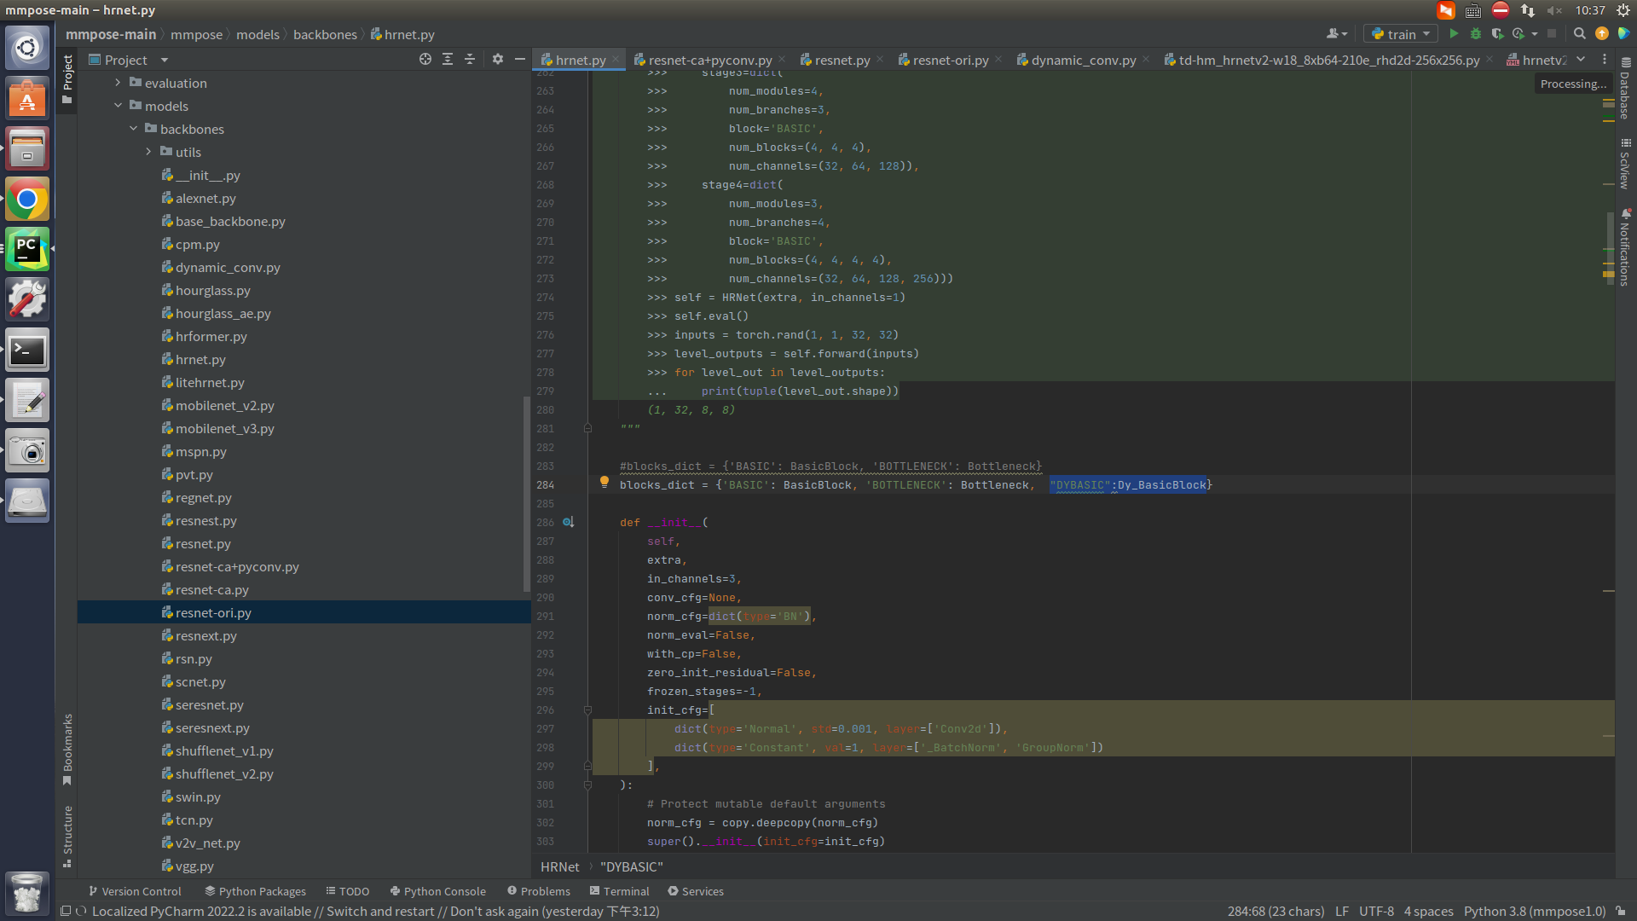Open the Project panel settings gear
Viewport: 1637px width, 921px height.
pos(497,60)
